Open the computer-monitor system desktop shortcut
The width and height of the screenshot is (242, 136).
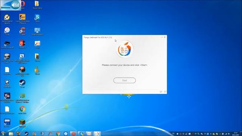[37, 31]
